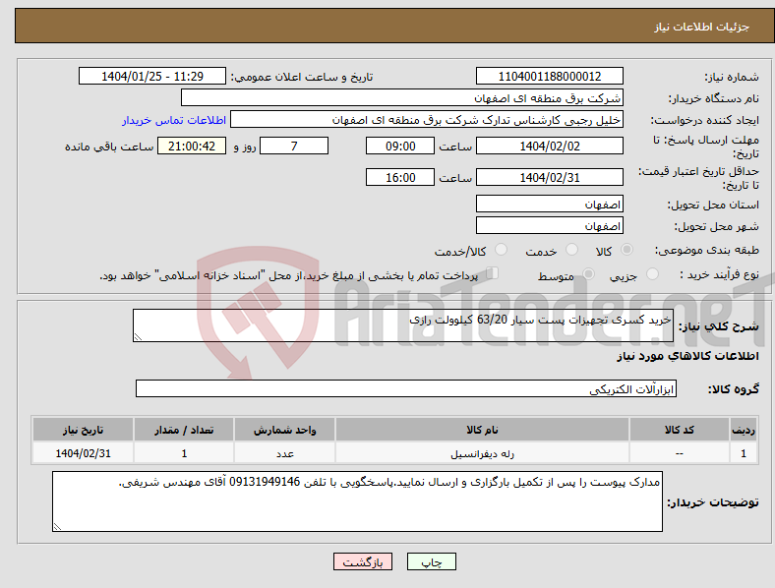The height and width of the screenshot is (588, 775).
Task: Click the remaining days field showing 7
Action: click(294, 146)
